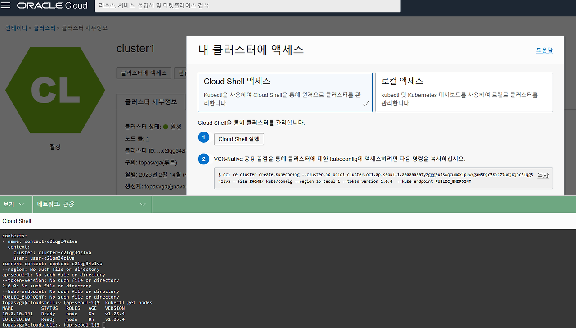
Task: Click the ORACLE Cloud logo
Action: [x=52, y=6]
